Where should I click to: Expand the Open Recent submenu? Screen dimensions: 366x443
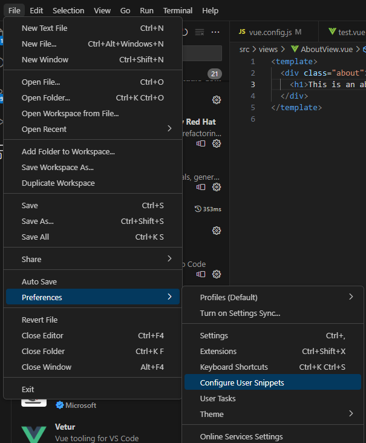93,129
